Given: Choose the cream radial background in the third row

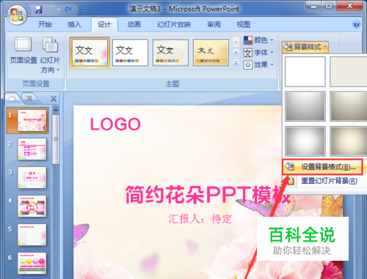Looking at the screenshot, I should coord(349,141).
